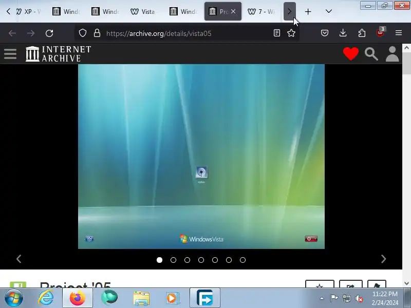This screenshot has height=308, width=411.
Task: Show the next carousel image
Action: click(x=383, y=259)
